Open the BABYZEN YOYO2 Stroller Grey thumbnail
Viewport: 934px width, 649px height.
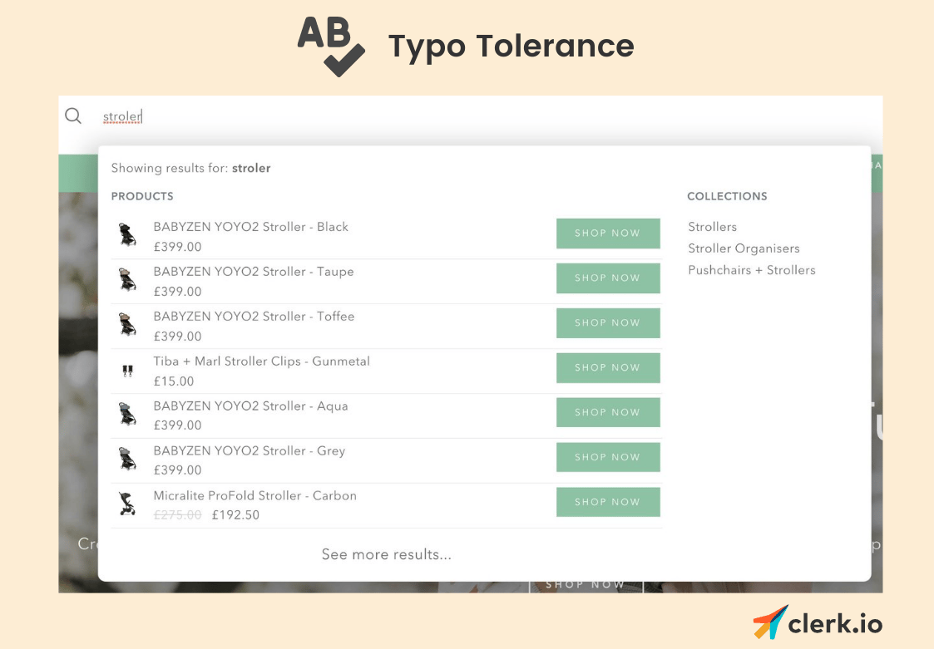pos(127,459)
